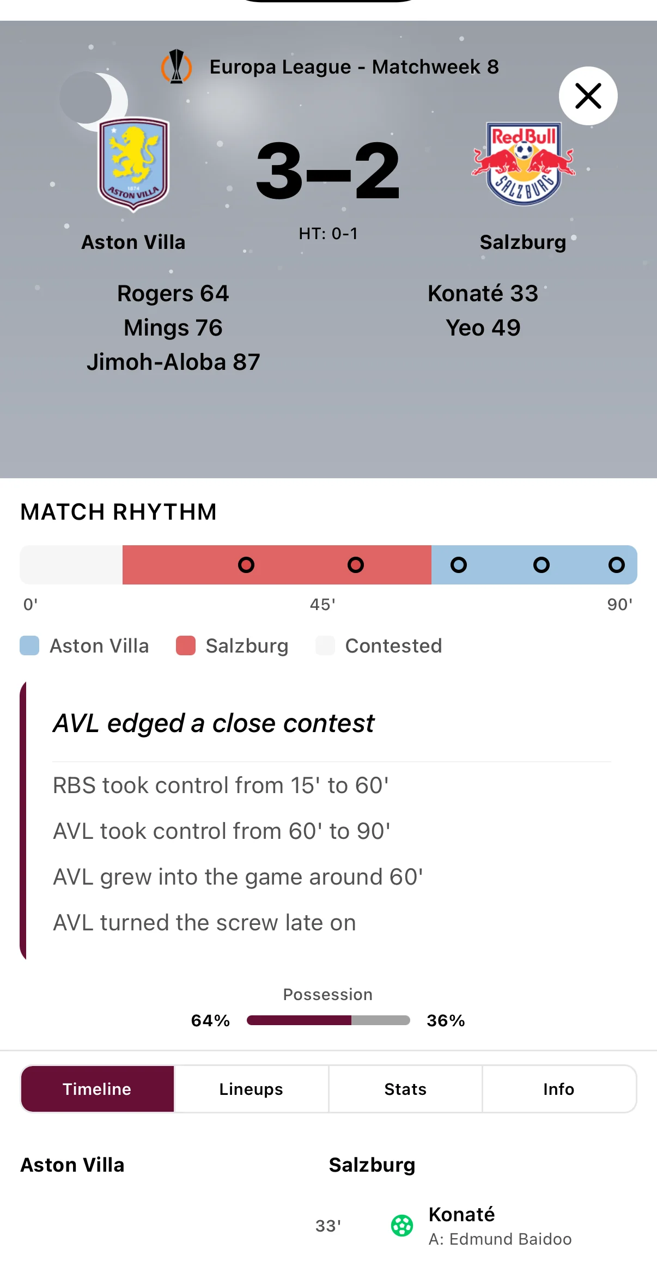
Task: Click the HT: 0-1 halftime score
Action: point(328,233)
